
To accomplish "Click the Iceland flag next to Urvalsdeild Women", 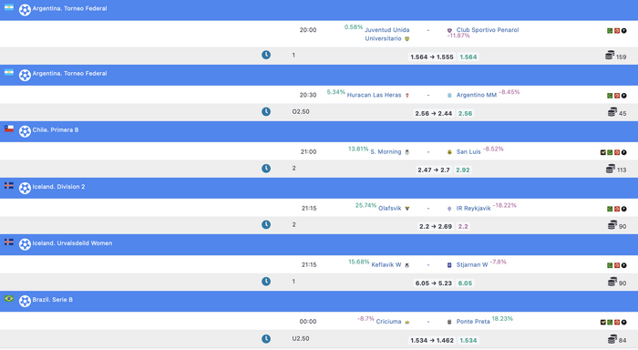I will click(9, 242).
